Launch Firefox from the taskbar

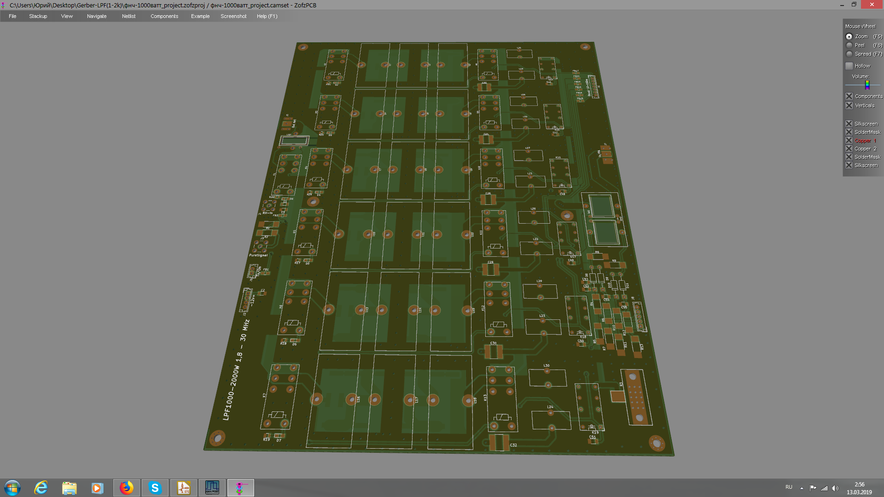coord(127,488)
